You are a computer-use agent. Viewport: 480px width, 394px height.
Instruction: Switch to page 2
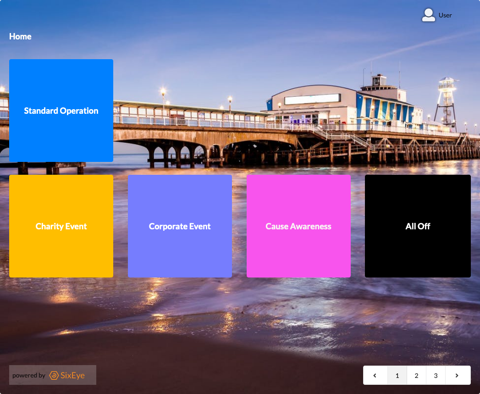click(416, 375)
